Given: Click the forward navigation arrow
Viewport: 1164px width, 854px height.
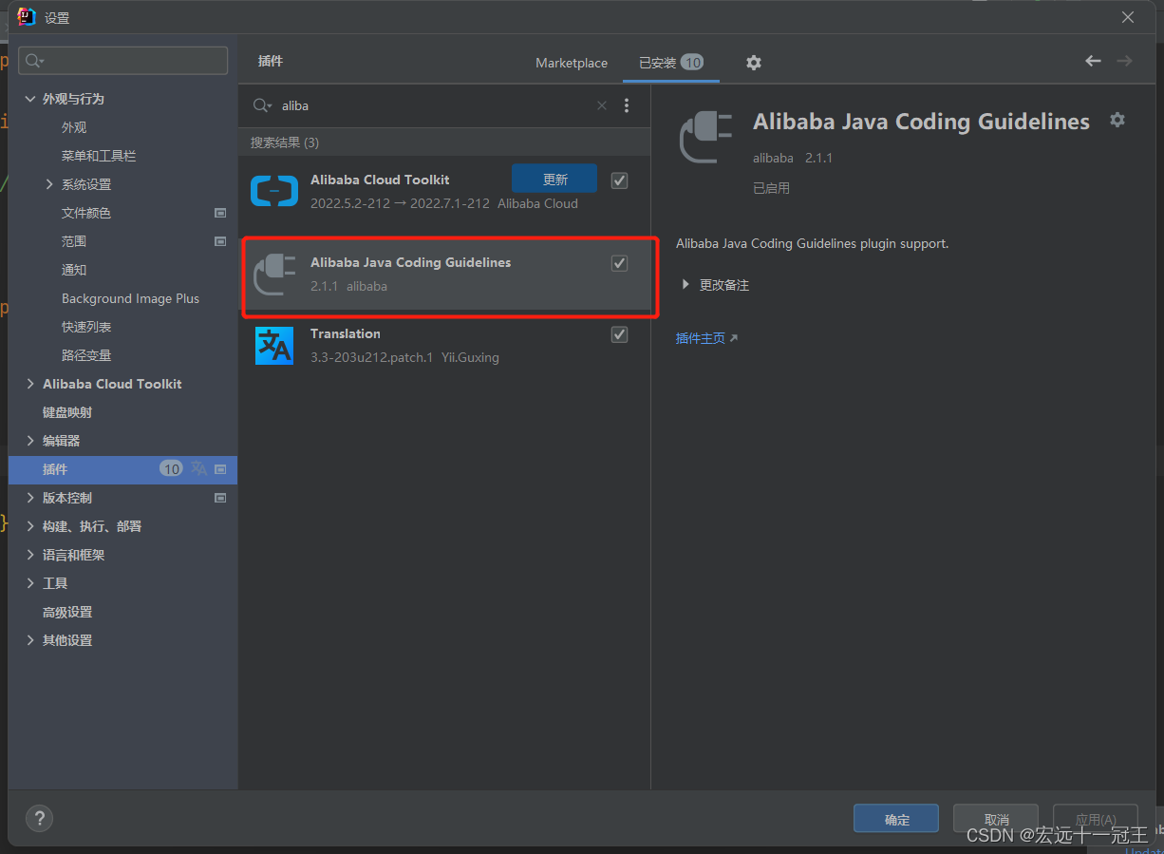Looking at the screenshot, I should click(1124, 61).
